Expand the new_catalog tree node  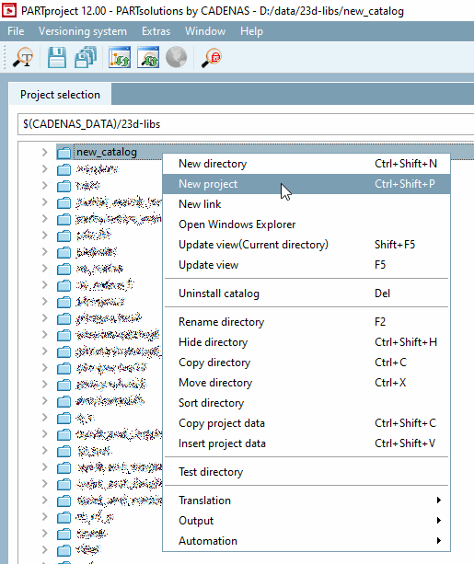point(44,152)
